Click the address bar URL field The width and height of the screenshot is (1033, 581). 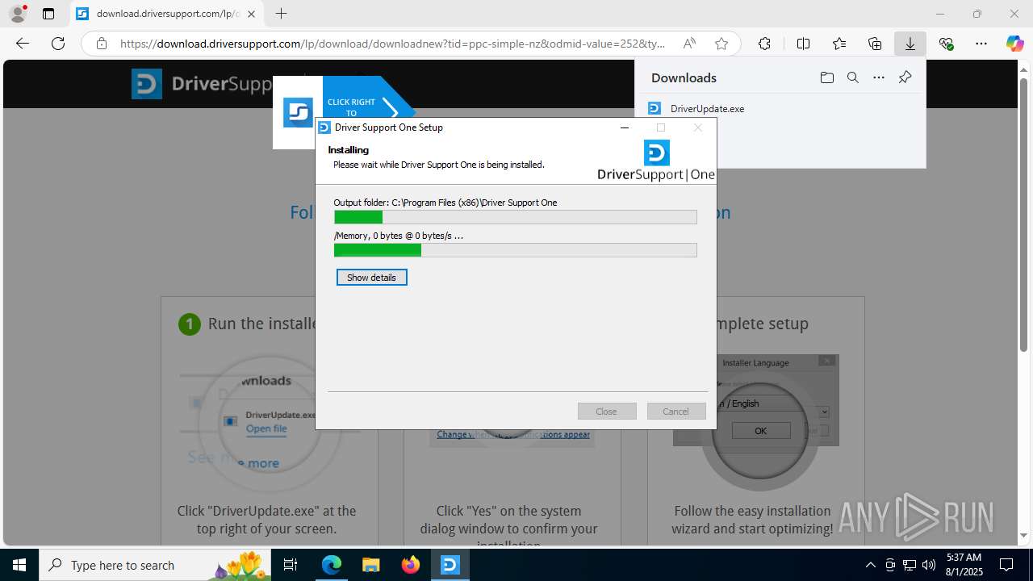pos(393,44)
